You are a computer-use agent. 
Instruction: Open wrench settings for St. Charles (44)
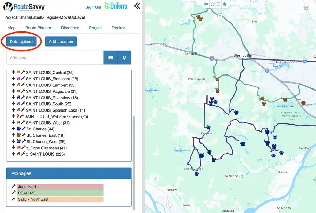click(x=24, y=128)
